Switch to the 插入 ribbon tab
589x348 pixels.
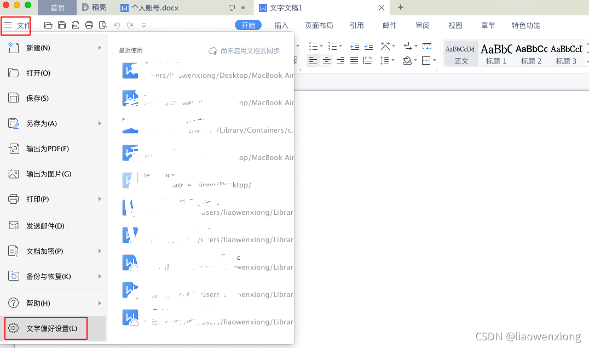pyautogui.click(x=281, y=25)
